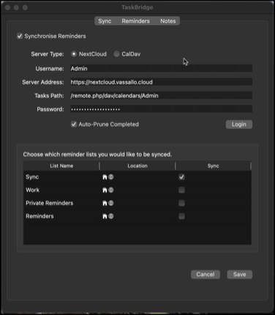Enable sync for the Work list

[181, 190]
